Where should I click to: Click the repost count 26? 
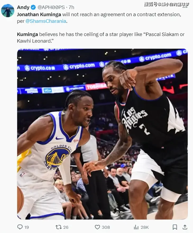(66, 227)
